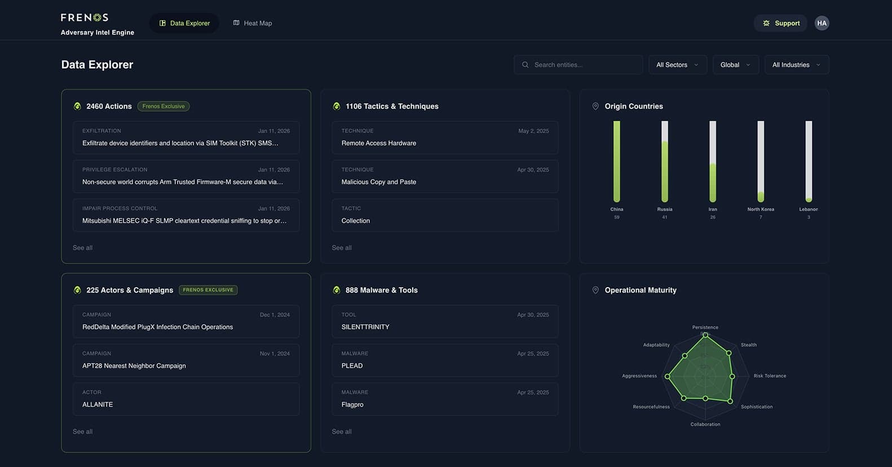The image size is (892, 467).
Task: Open the All Industries dropdown
Action: (x=797, y=65)
